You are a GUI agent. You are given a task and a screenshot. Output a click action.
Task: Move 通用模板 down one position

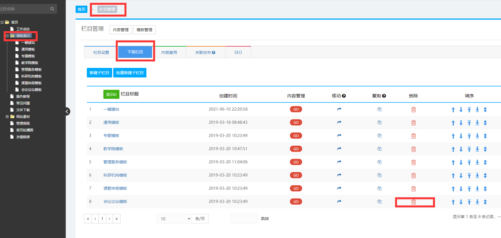click(461, 123)
